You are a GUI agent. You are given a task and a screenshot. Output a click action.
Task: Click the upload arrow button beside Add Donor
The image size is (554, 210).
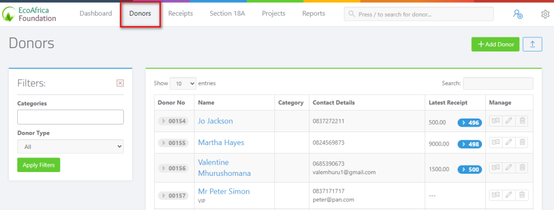(532, 44)
